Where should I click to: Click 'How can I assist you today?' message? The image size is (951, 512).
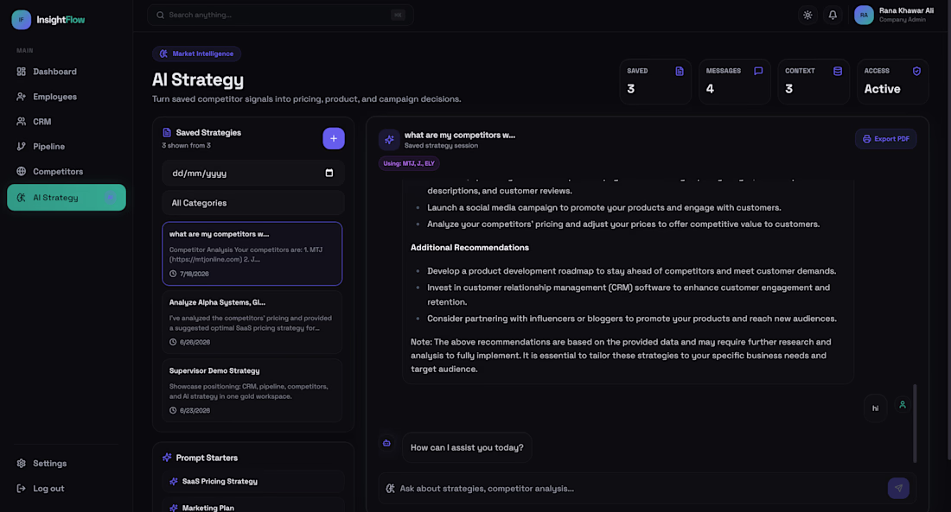point(467,448)
